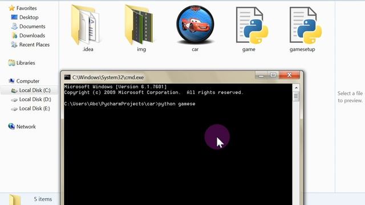The width and height of the screenshot is (365, 205).
Task: Click the cmd scrollbar up arrow
Action: [296, 88]
